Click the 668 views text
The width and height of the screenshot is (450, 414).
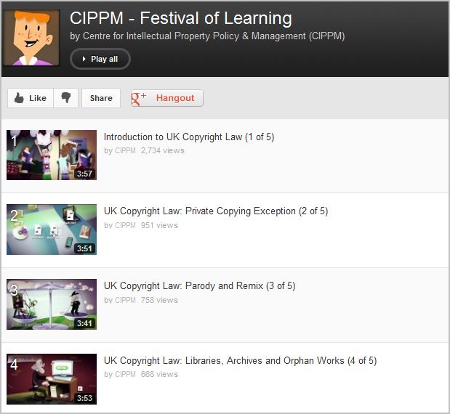[x=159, y=374]
